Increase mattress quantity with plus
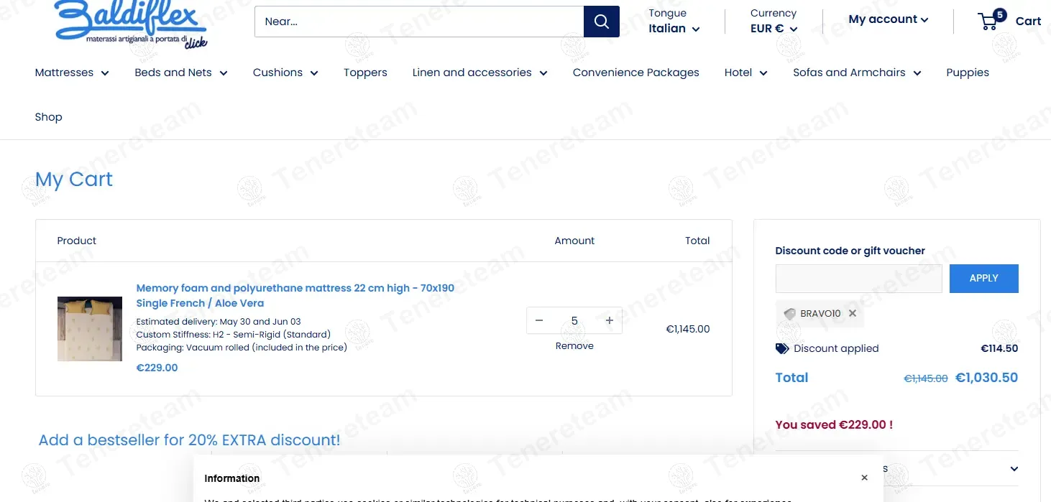Image resolution: width=1051 pixels, height=502 pixels. click(609, 320)
